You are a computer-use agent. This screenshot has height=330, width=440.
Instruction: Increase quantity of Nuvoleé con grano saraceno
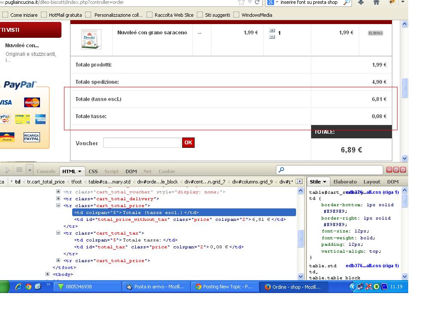click(272, 31)
